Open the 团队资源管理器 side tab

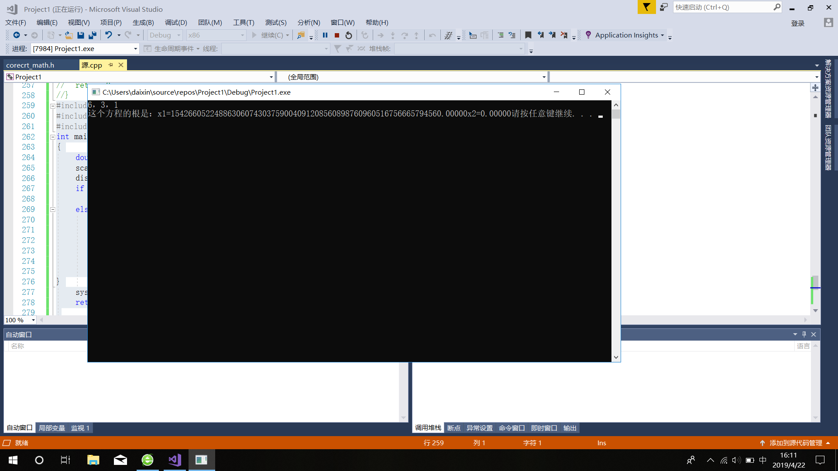[x=828, y=147]
